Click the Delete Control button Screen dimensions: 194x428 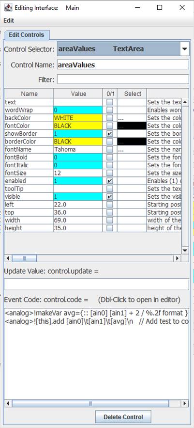coord(123,417)
